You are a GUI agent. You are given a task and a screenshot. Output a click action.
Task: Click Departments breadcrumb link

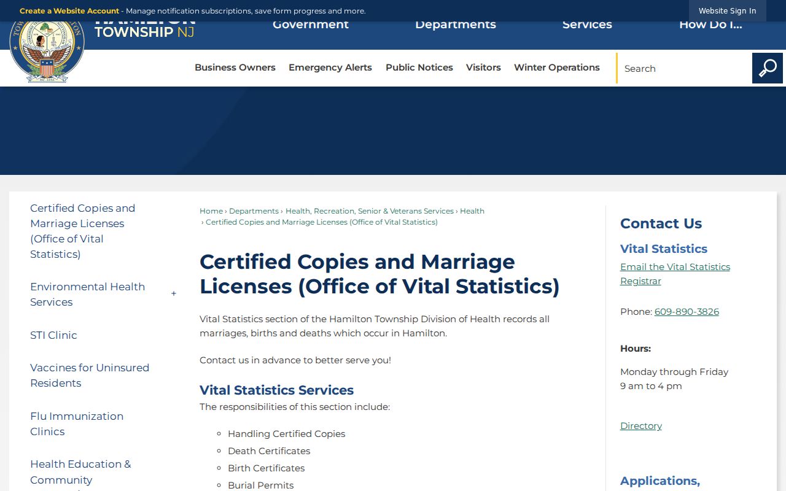[x=254, y=211]
